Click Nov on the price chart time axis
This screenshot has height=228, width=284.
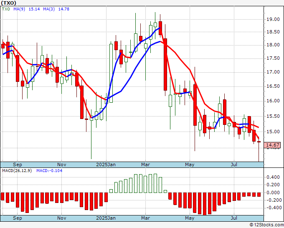(x=61, y=165)
